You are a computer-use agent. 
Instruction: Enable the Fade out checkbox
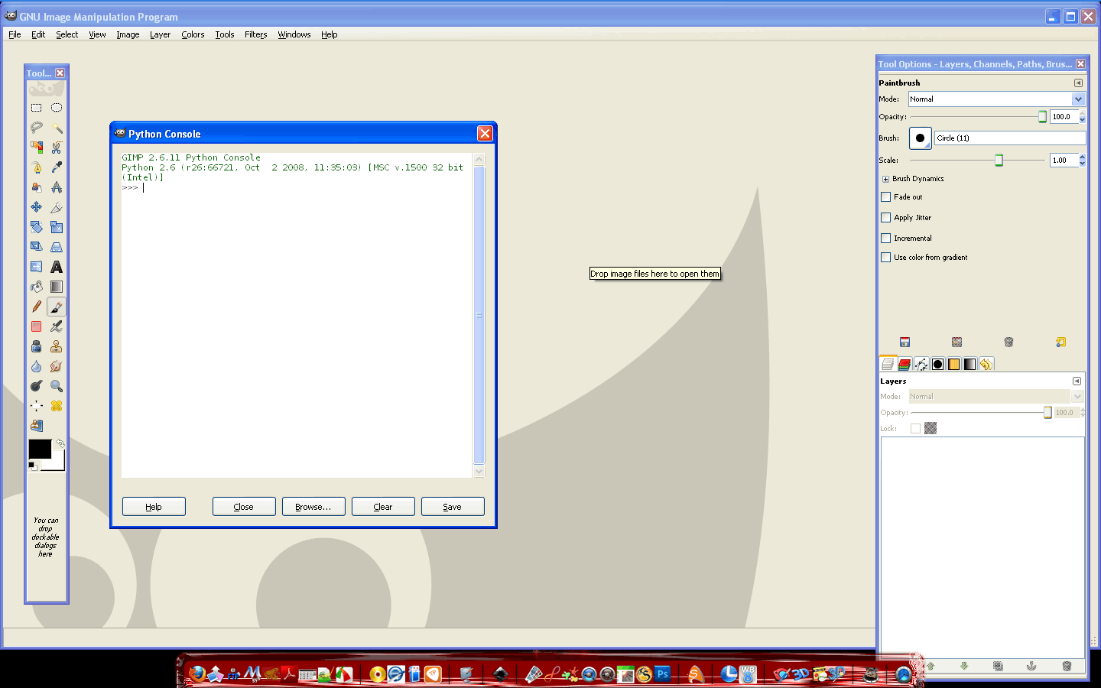click(x=885, y=197)
